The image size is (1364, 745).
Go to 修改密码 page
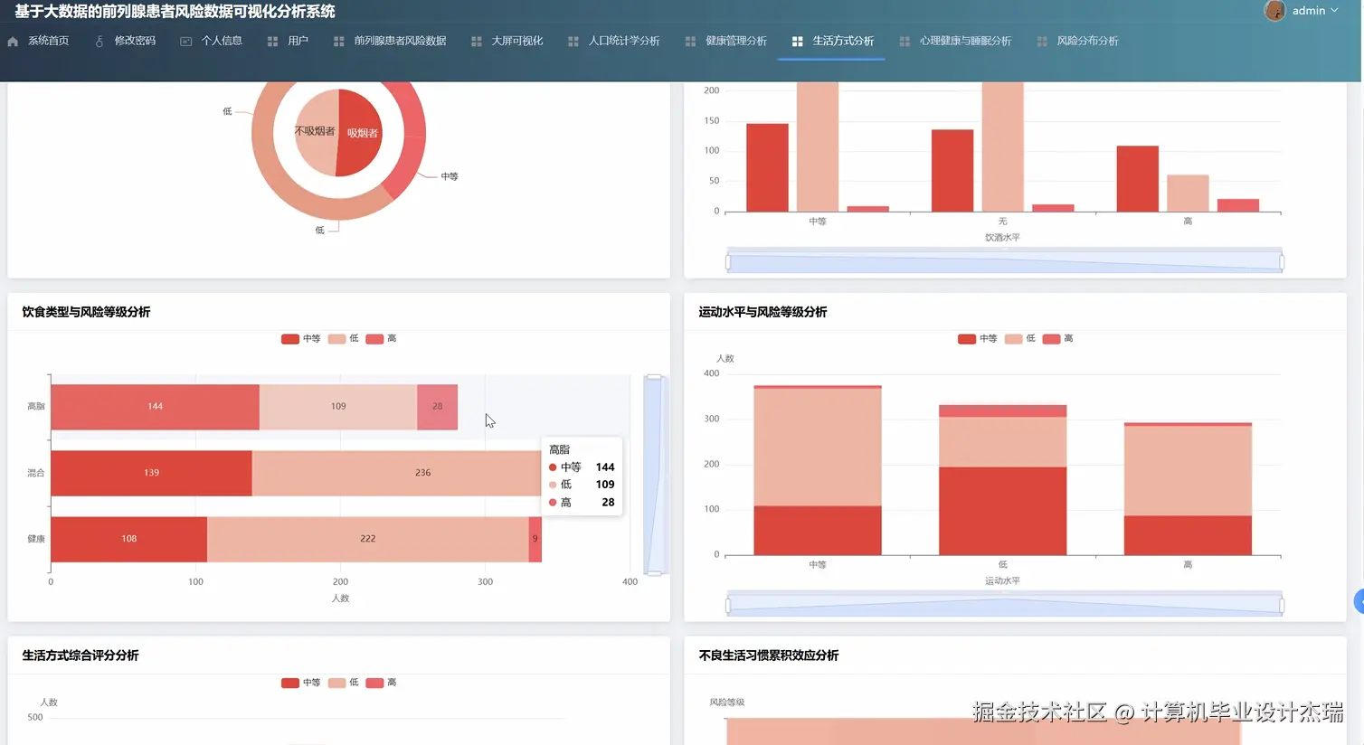pos(135,41)
